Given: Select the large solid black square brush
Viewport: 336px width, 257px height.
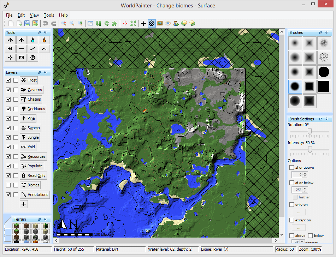Looking at the screenshot, I should 324,86.
